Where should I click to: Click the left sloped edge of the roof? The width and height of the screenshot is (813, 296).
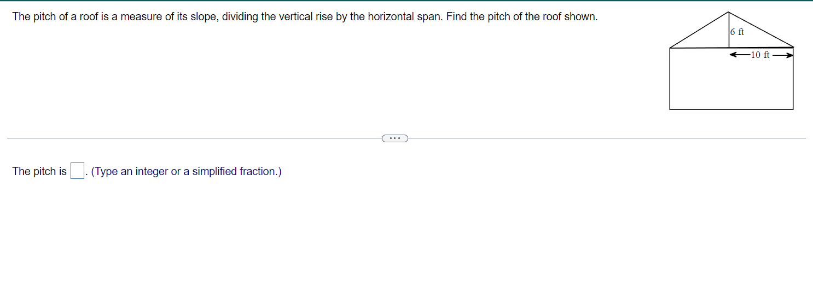pyautogui.click(x=699, y=30)
